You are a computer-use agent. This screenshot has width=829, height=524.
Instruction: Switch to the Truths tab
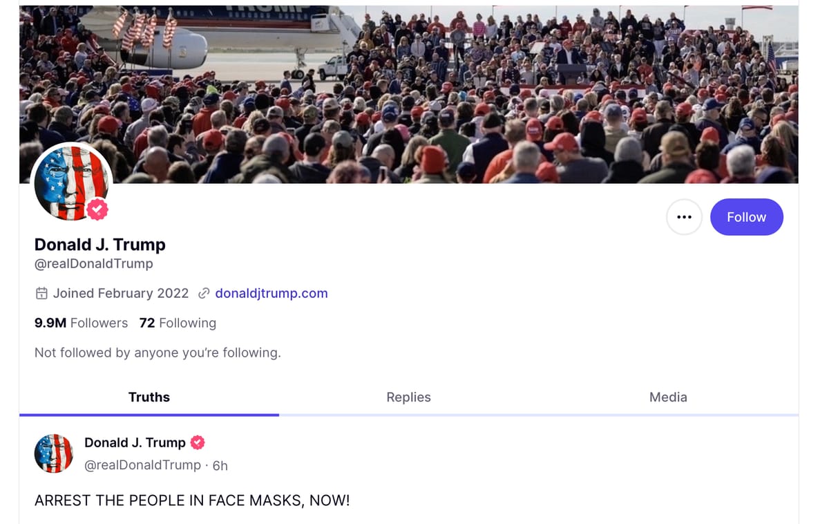pos(149,397)
